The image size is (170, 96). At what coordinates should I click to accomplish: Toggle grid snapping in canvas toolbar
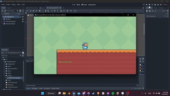coord(55,11)
